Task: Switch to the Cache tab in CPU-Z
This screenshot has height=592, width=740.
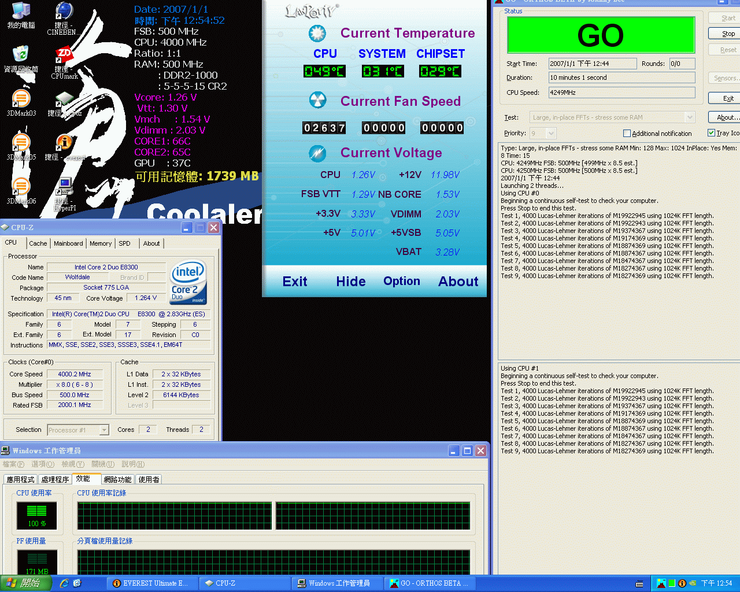Action: (38, 243)
